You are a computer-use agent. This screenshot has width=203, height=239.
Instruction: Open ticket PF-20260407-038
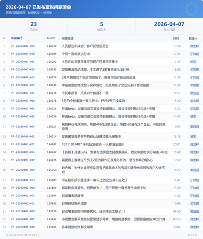(23, 54)
